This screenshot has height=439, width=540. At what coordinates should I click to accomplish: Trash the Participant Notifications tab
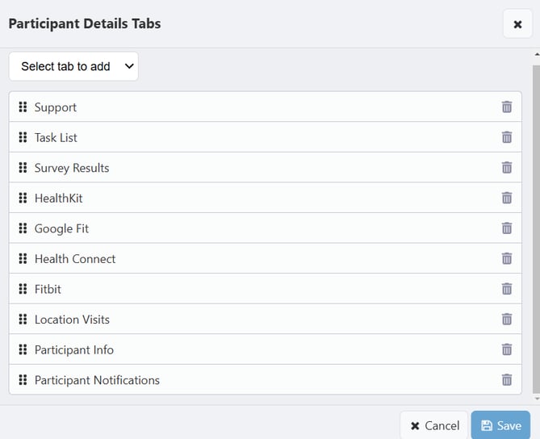(x=507, y=380)
